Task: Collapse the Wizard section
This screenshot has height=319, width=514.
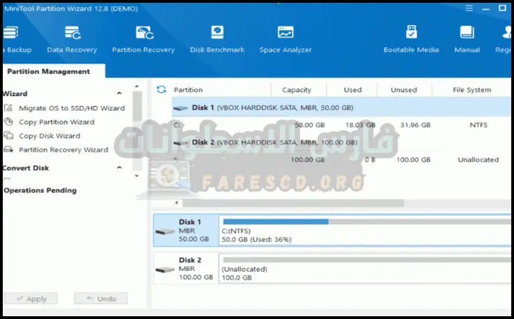Action: [119, 93]
